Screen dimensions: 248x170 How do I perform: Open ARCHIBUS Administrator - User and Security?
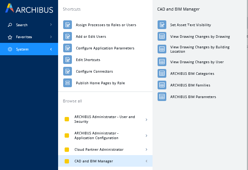coord(105,119)
